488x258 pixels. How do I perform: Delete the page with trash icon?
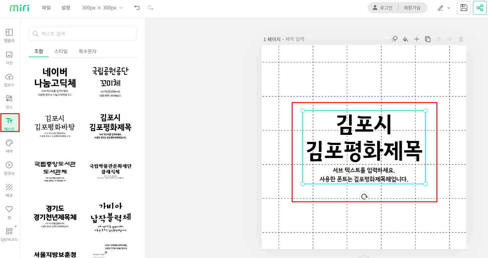click(461, 39)
